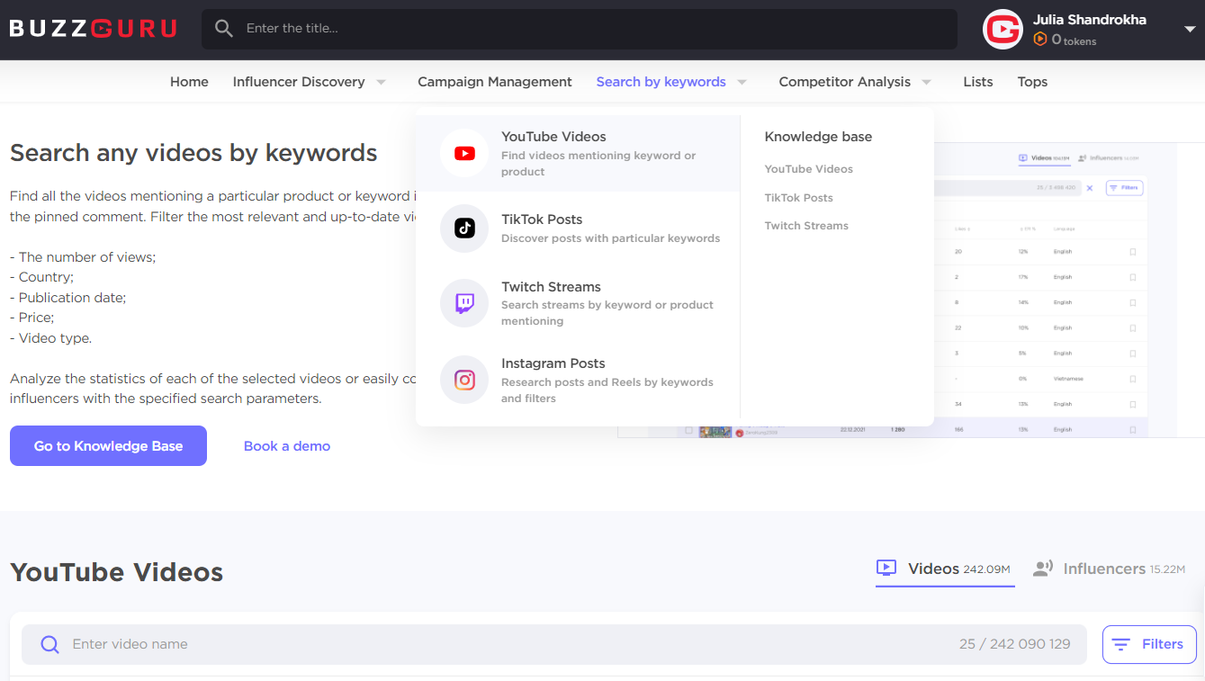Click the Knowledge base heading in dropdown
This screenshot has height=681, width=1205.
[818, 137]
